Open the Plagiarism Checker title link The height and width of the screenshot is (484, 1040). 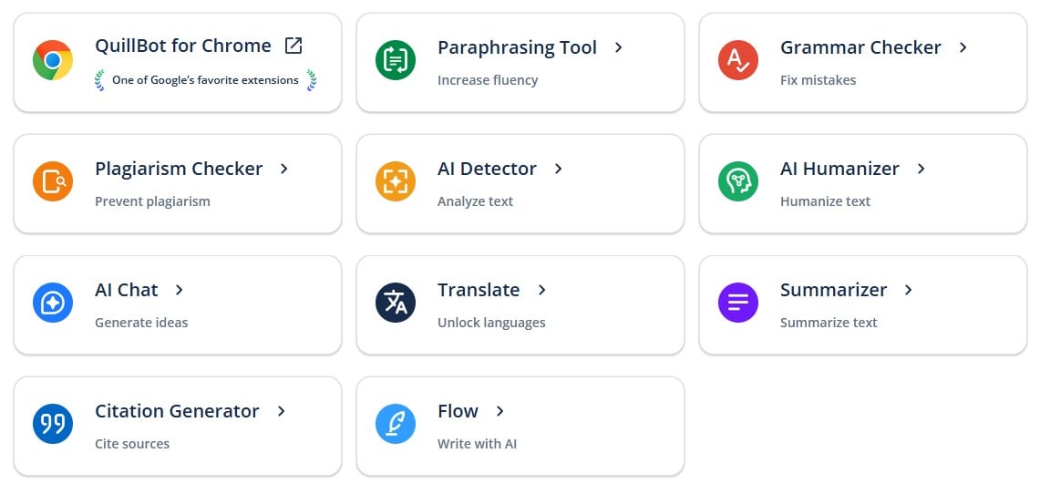[x=179, y=169]
